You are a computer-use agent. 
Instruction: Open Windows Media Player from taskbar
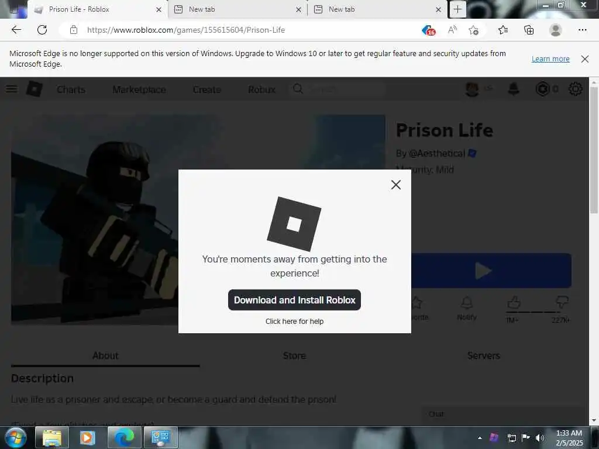pos(88,437)
